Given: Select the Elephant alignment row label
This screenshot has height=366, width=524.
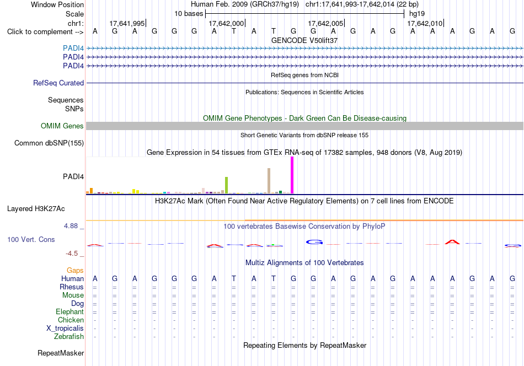Looking at the screenshot, I should pos(70,311).
